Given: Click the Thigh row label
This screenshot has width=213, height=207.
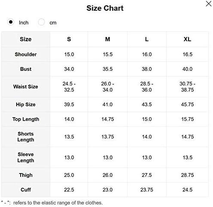Looking at the screenshot, I should click(26, 175).
